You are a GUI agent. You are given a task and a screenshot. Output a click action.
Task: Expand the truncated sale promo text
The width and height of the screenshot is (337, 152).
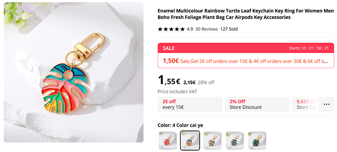click(x=254, y=61)
